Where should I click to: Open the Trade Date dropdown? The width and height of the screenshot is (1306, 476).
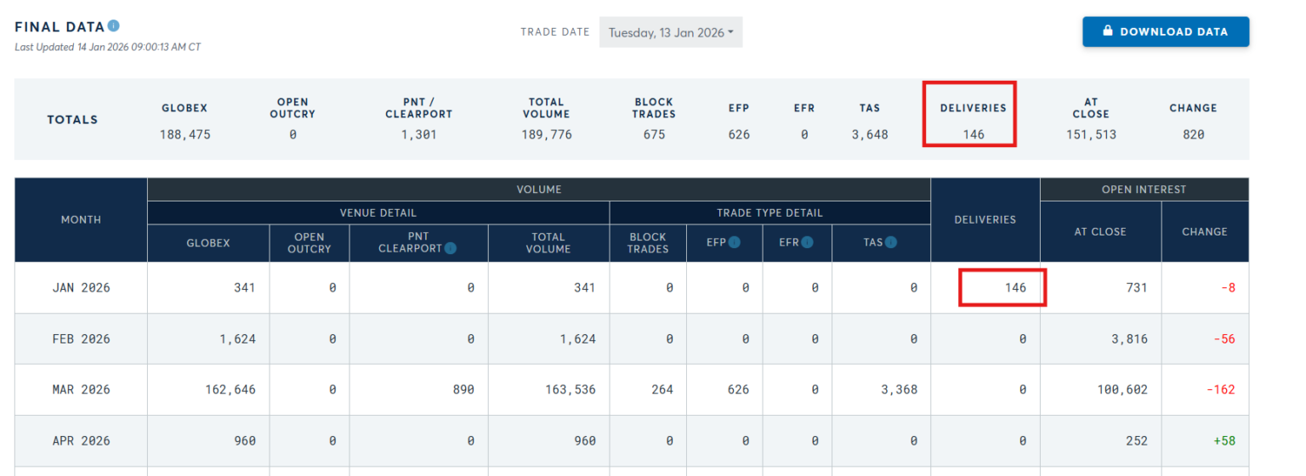670,32
